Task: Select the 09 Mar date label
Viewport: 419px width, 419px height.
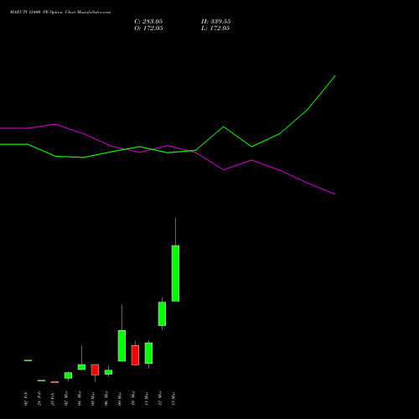Action: (120, 399)
